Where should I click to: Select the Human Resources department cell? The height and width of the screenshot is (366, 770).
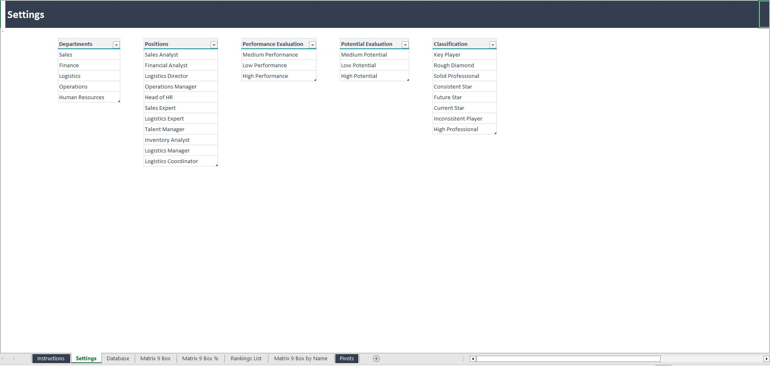pyautogui.click(x=82, y=98)
